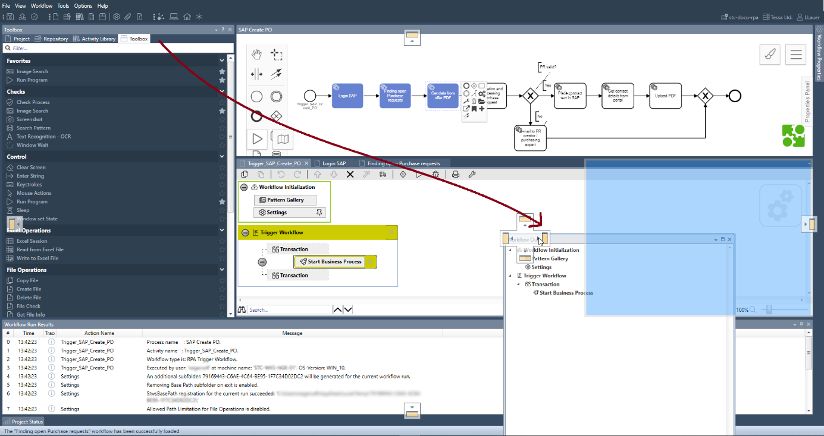Unfavorite Image Search under Checks section
This screenshot has width=824, height=436.
pyautogui.click(x=222, y=111)
